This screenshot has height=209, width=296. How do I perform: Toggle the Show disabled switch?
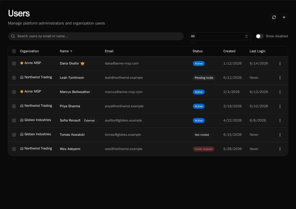259,36
